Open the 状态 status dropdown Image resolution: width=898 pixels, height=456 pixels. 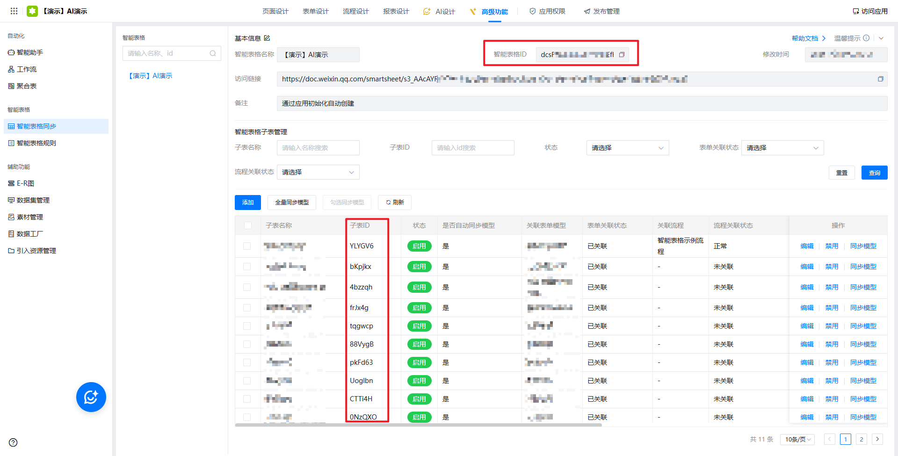pyautogui.click(x=627, y=148)
